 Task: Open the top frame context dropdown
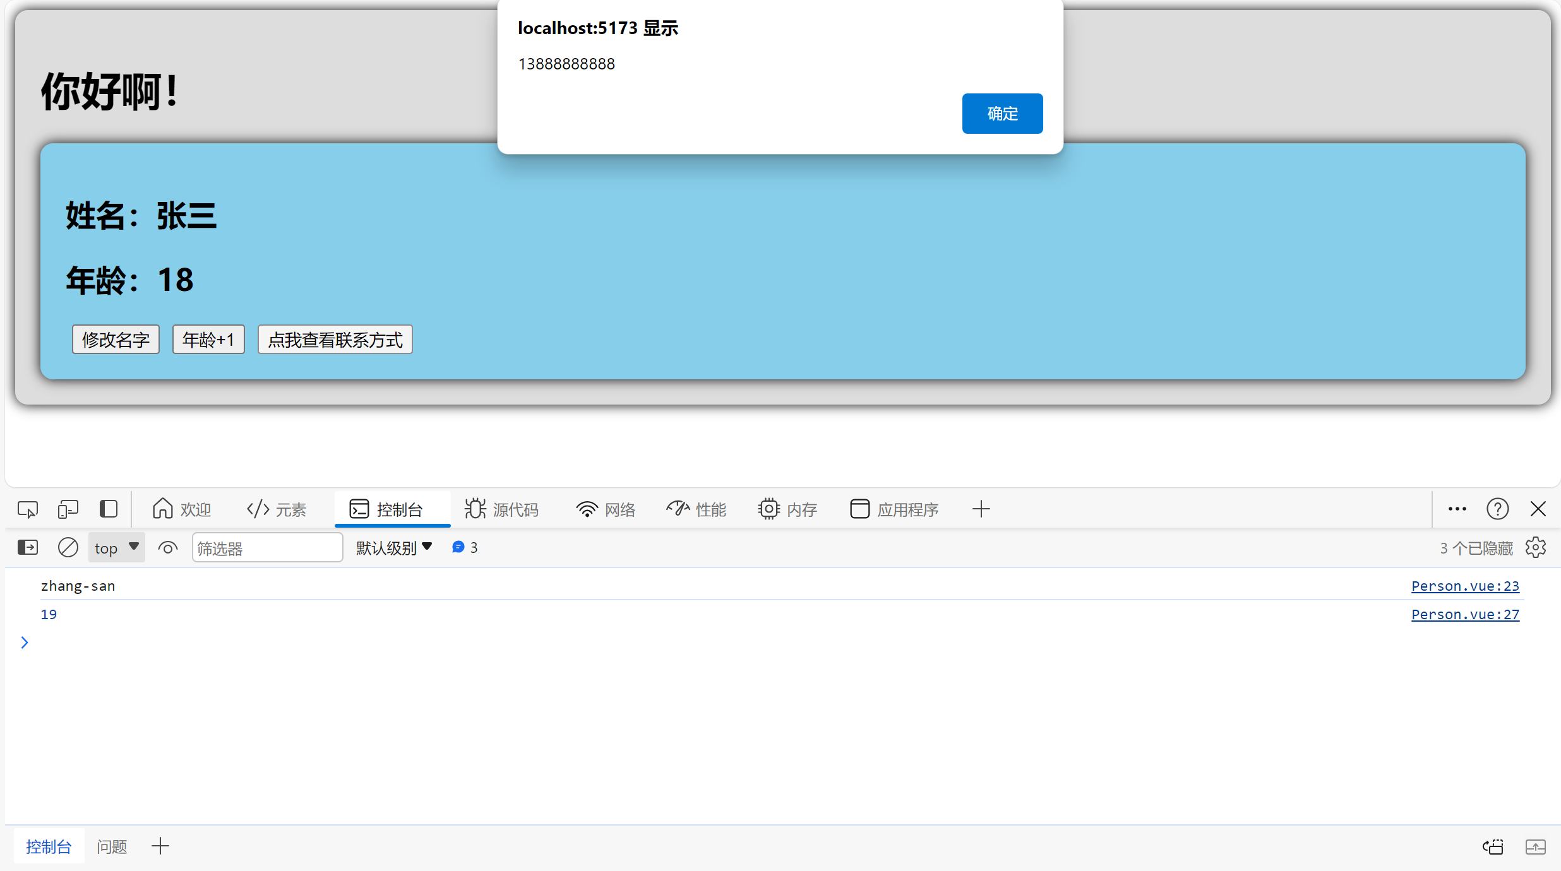(x=116, y=547)
